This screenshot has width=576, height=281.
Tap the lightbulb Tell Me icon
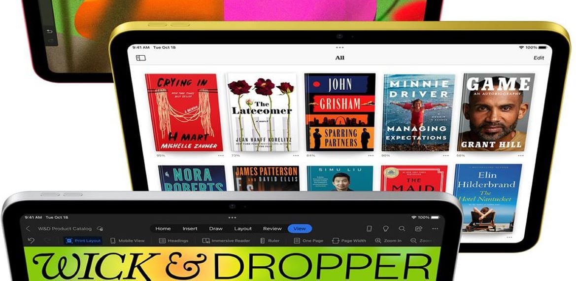[386, 228]
